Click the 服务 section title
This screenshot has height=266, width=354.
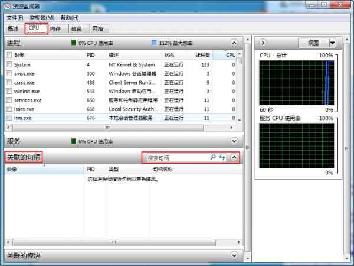tap(14, 141)
